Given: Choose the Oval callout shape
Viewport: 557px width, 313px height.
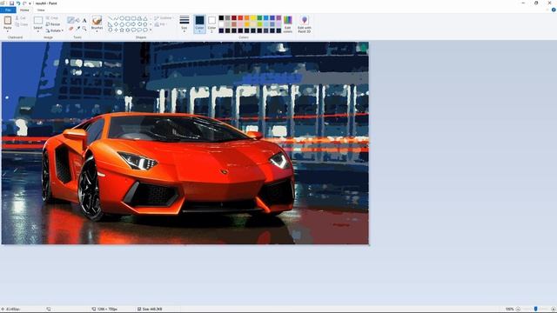Looking at the screenshot, I should 139,30.
